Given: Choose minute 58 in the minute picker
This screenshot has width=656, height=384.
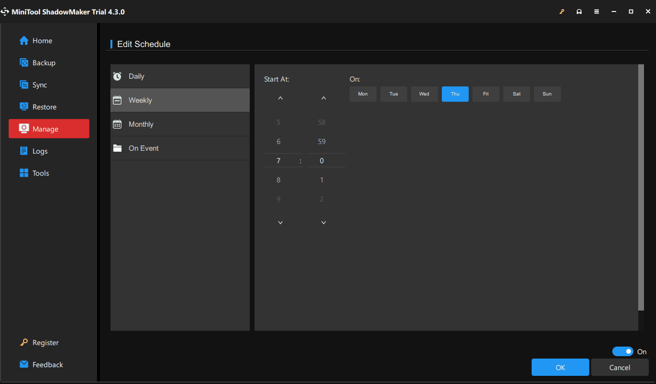Looking at the screenshot, I should tap(322, 122).
